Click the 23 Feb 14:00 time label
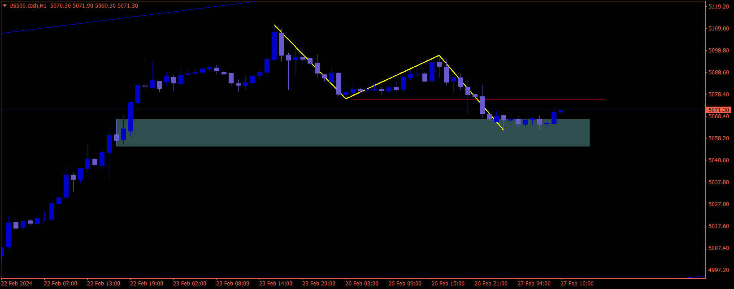This screenshot has width=734, height=289. (x=276, y=284)
